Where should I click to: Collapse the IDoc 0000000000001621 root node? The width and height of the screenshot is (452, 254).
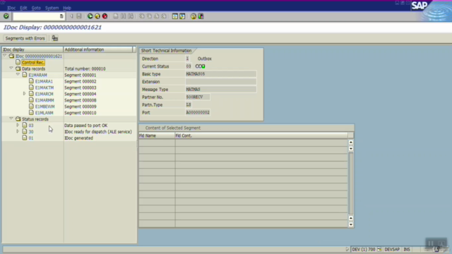(5, 56)
